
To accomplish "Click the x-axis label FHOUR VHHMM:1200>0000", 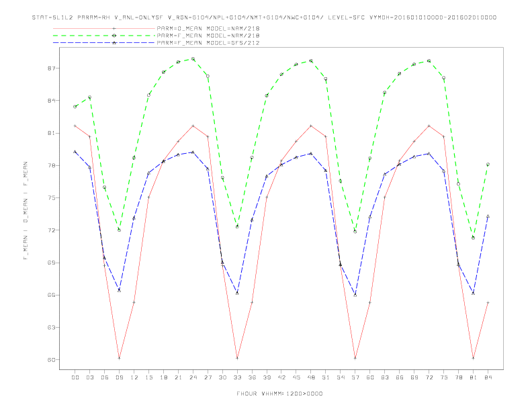I will (279, 394).
